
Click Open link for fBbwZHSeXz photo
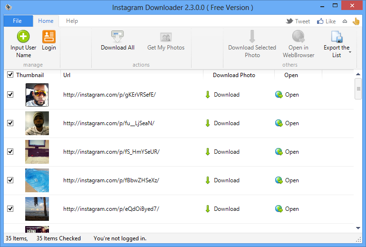(x=292, y=180)
